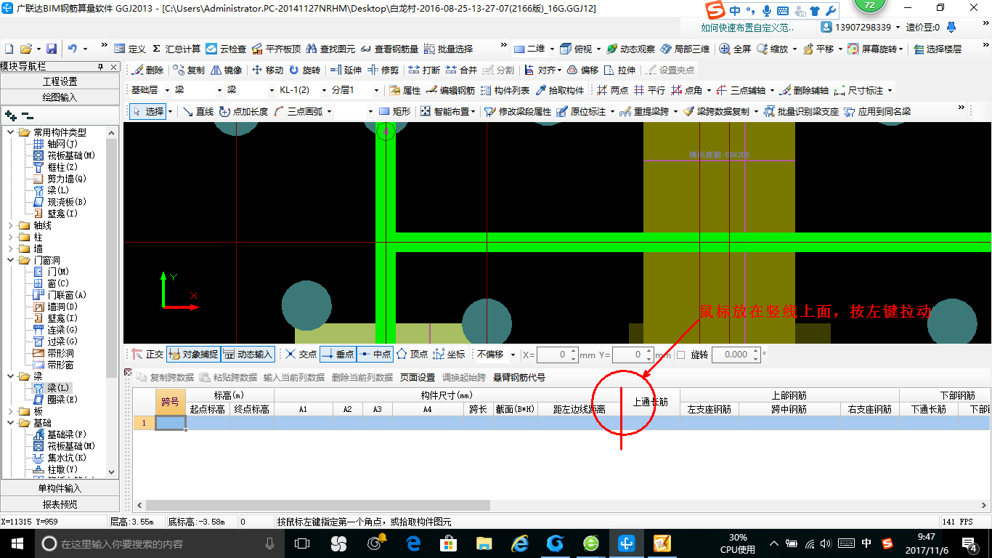992x558 pixels.
Task: Collapse the 门窗洞 tree node
Action: coord(11,260)
